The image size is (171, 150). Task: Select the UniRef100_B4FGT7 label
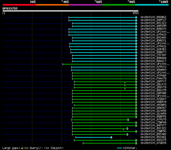[x=153, y=126]
